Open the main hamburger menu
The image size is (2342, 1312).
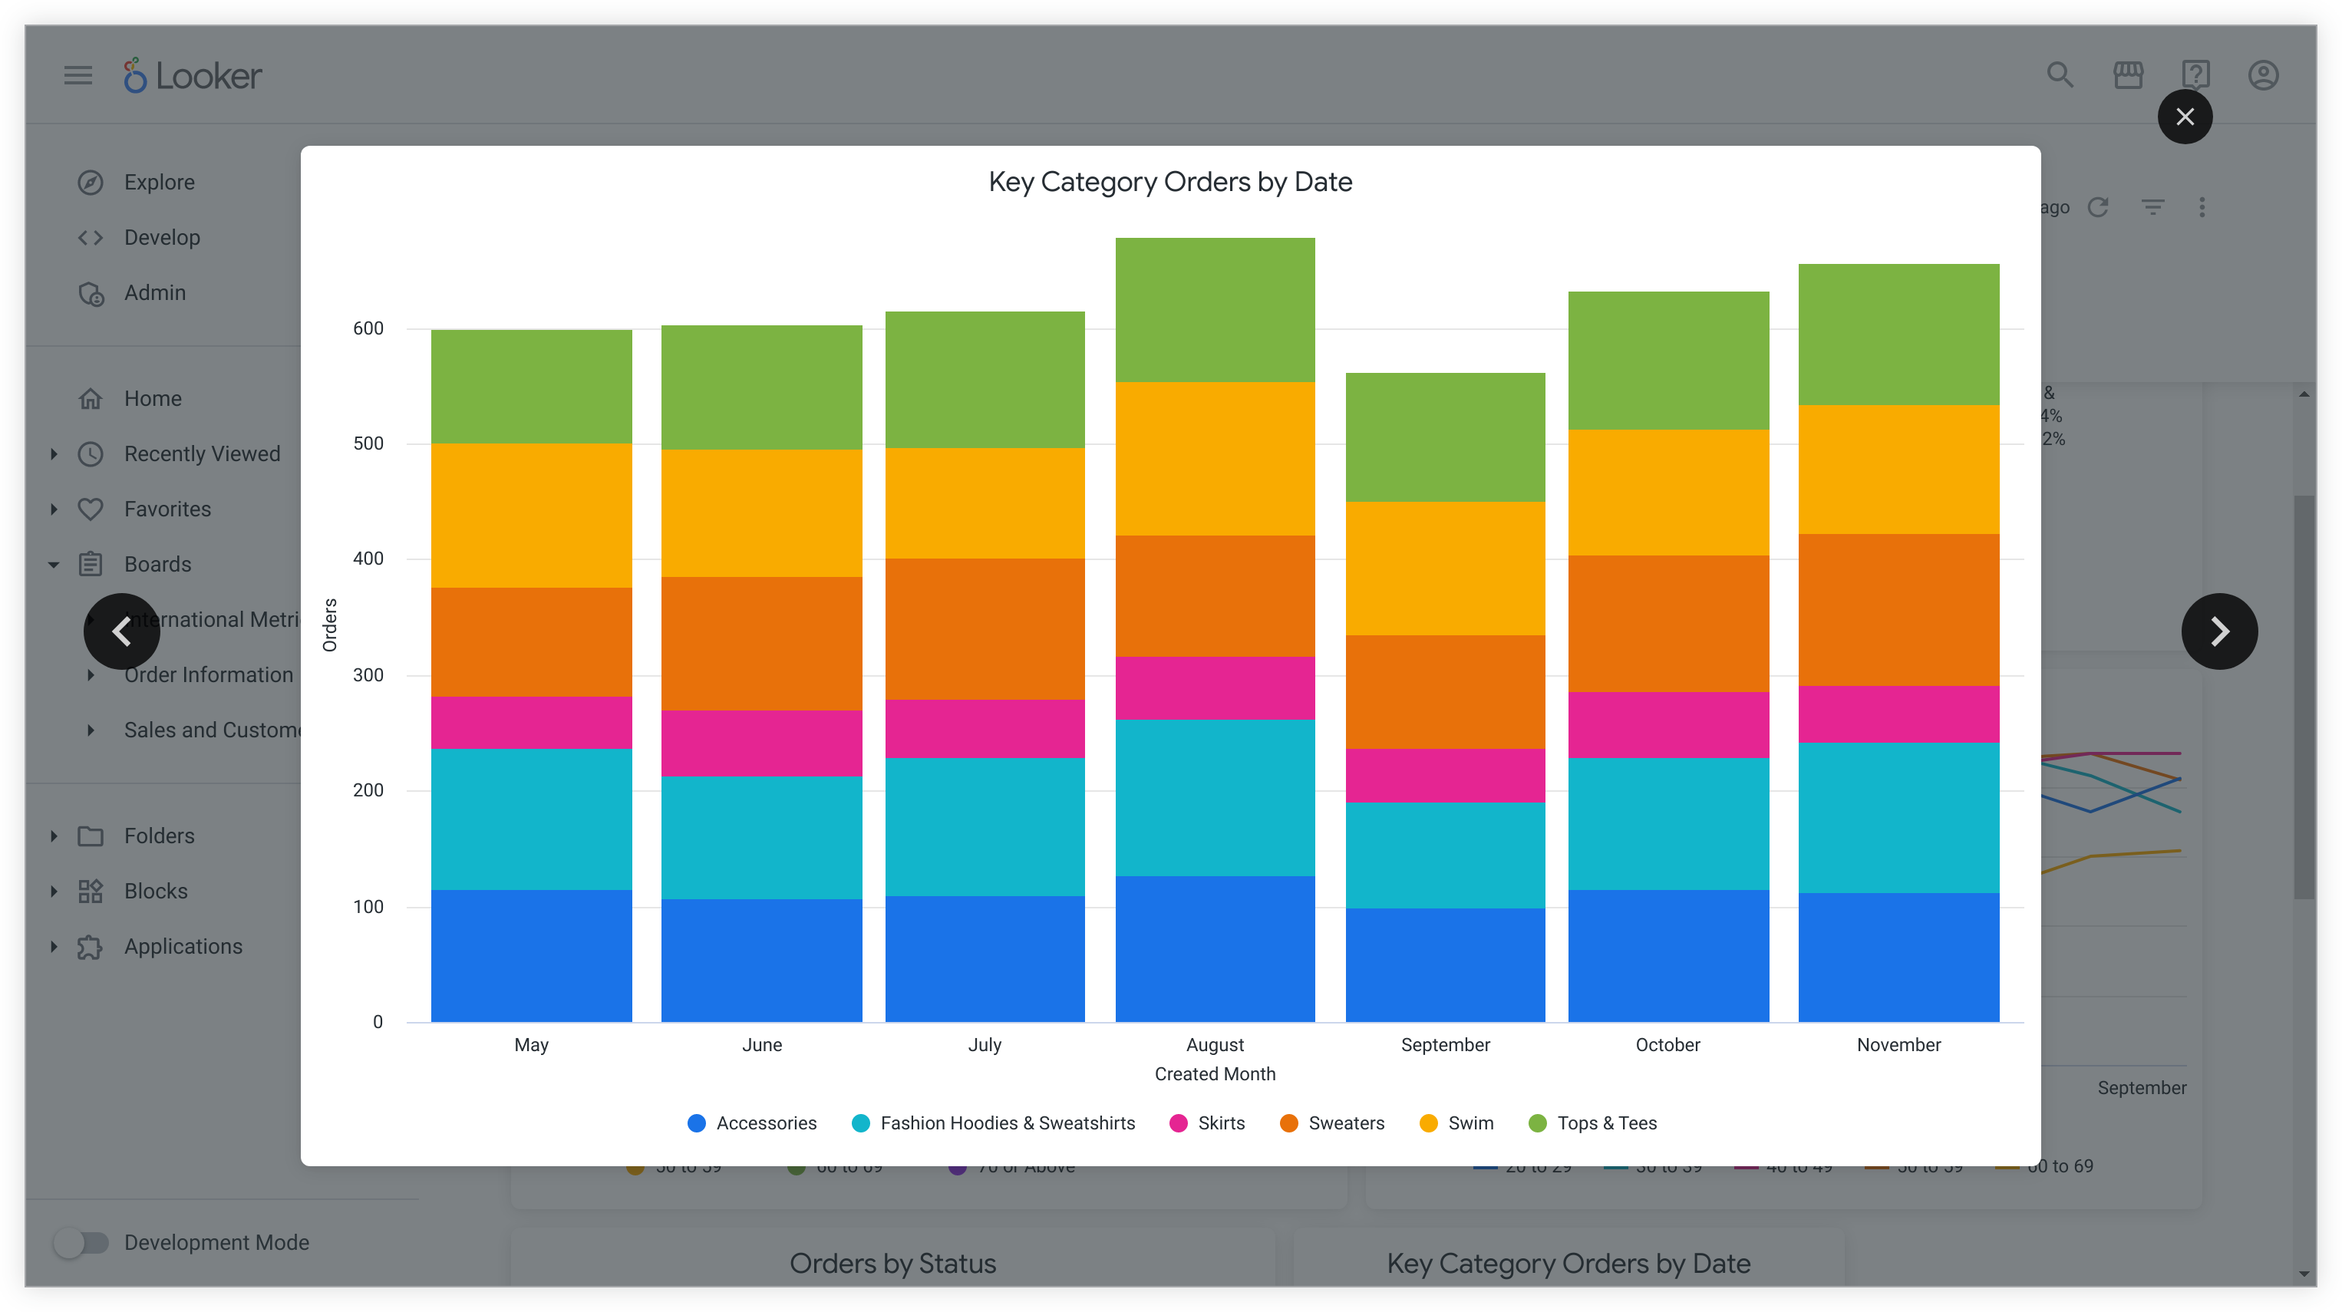78,75
